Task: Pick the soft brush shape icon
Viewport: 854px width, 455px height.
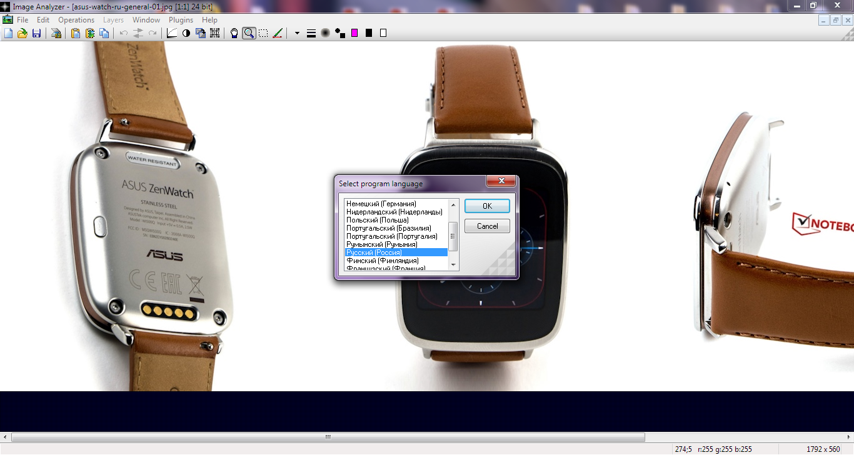Action: tap(325, 33)
